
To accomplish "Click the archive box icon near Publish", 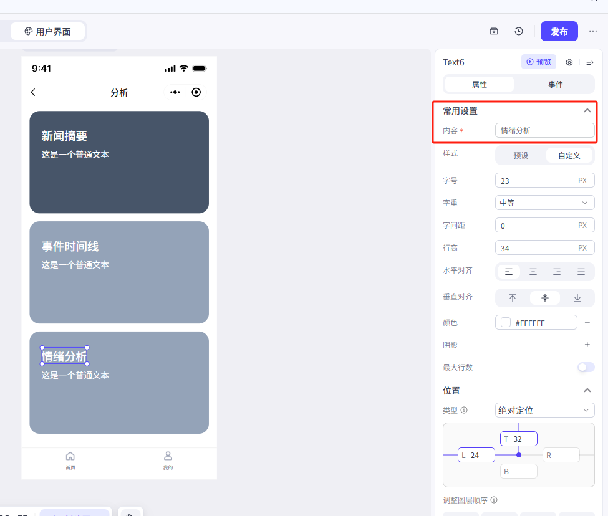I will coord(494,31).
